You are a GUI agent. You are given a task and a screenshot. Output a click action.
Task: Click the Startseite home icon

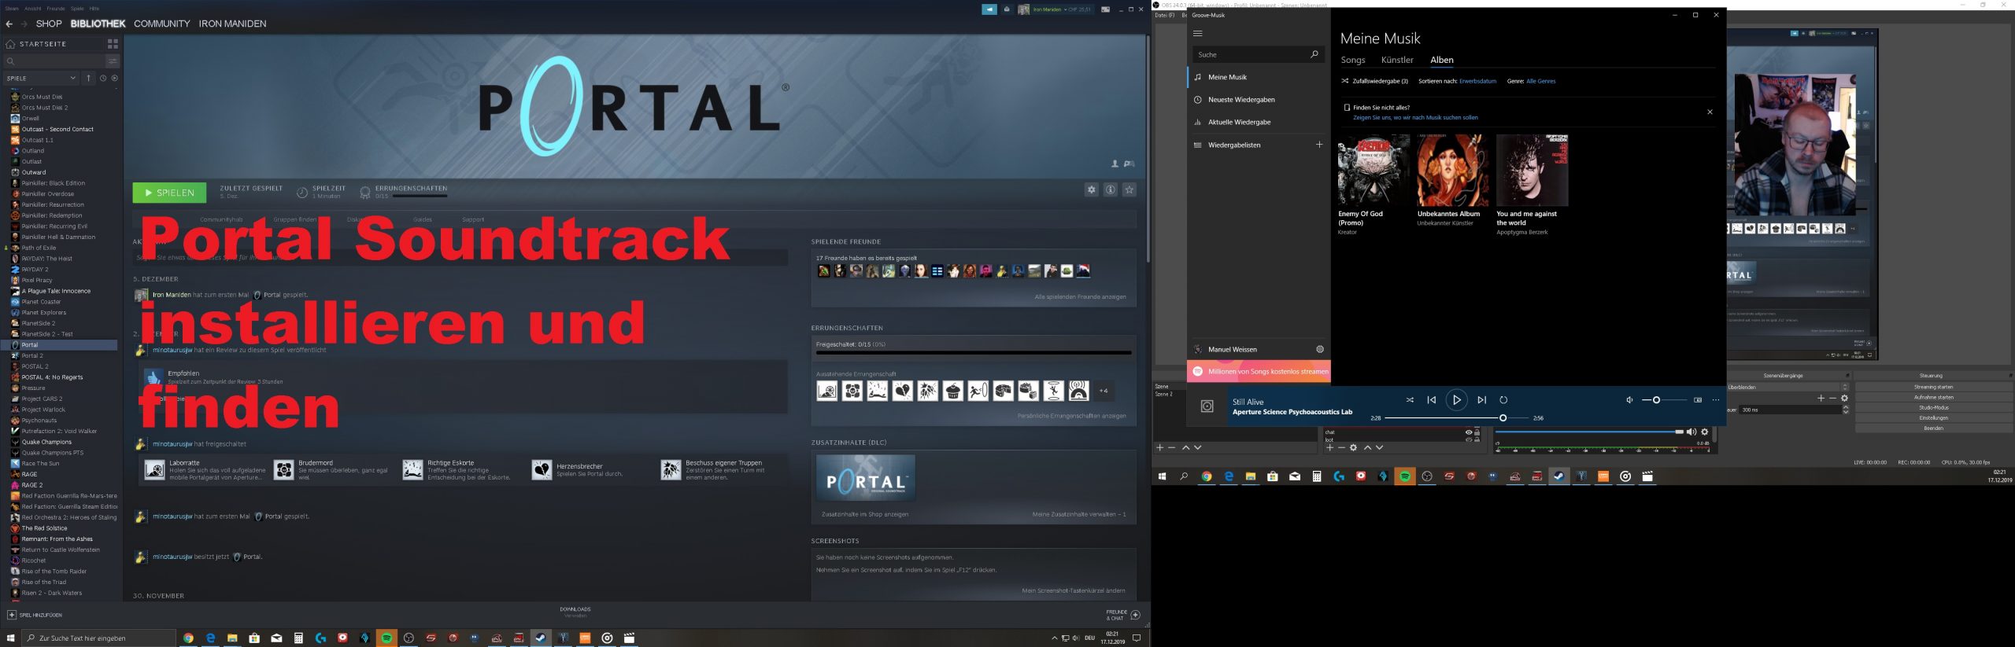10,44
